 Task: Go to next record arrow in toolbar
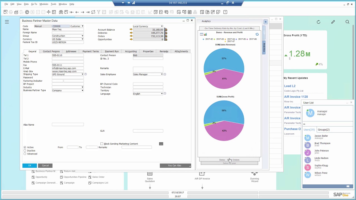point(82,12)
